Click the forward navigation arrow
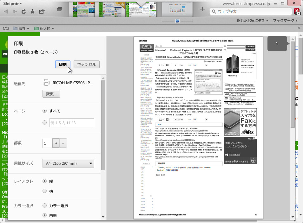The width and height of the screenshot is (303, 223). point(15,12)
